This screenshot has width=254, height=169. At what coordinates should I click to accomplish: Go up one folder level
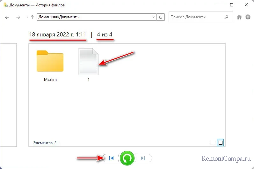click(x=32, y=17)
